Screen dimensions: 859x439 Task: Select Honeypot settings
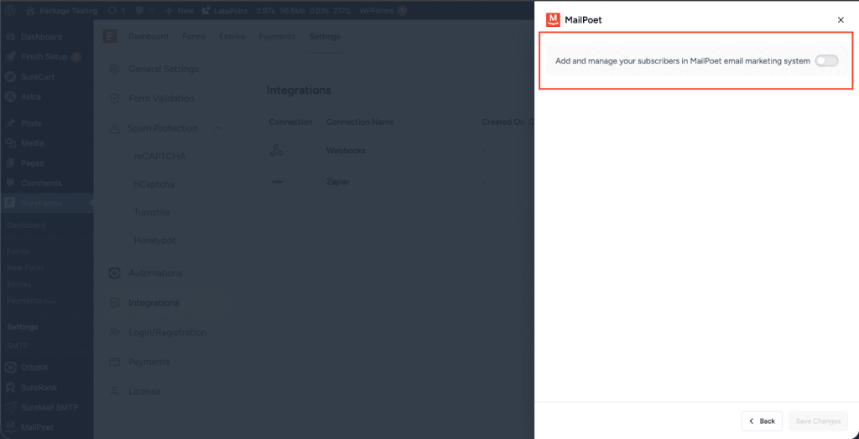pos(154,240)
